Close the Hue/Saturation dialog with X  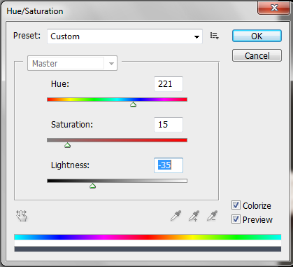click(273, 8)
